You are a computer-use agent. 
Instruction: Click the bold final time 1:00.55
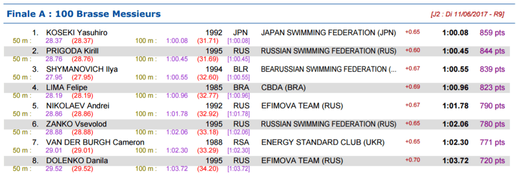(455, 69)
